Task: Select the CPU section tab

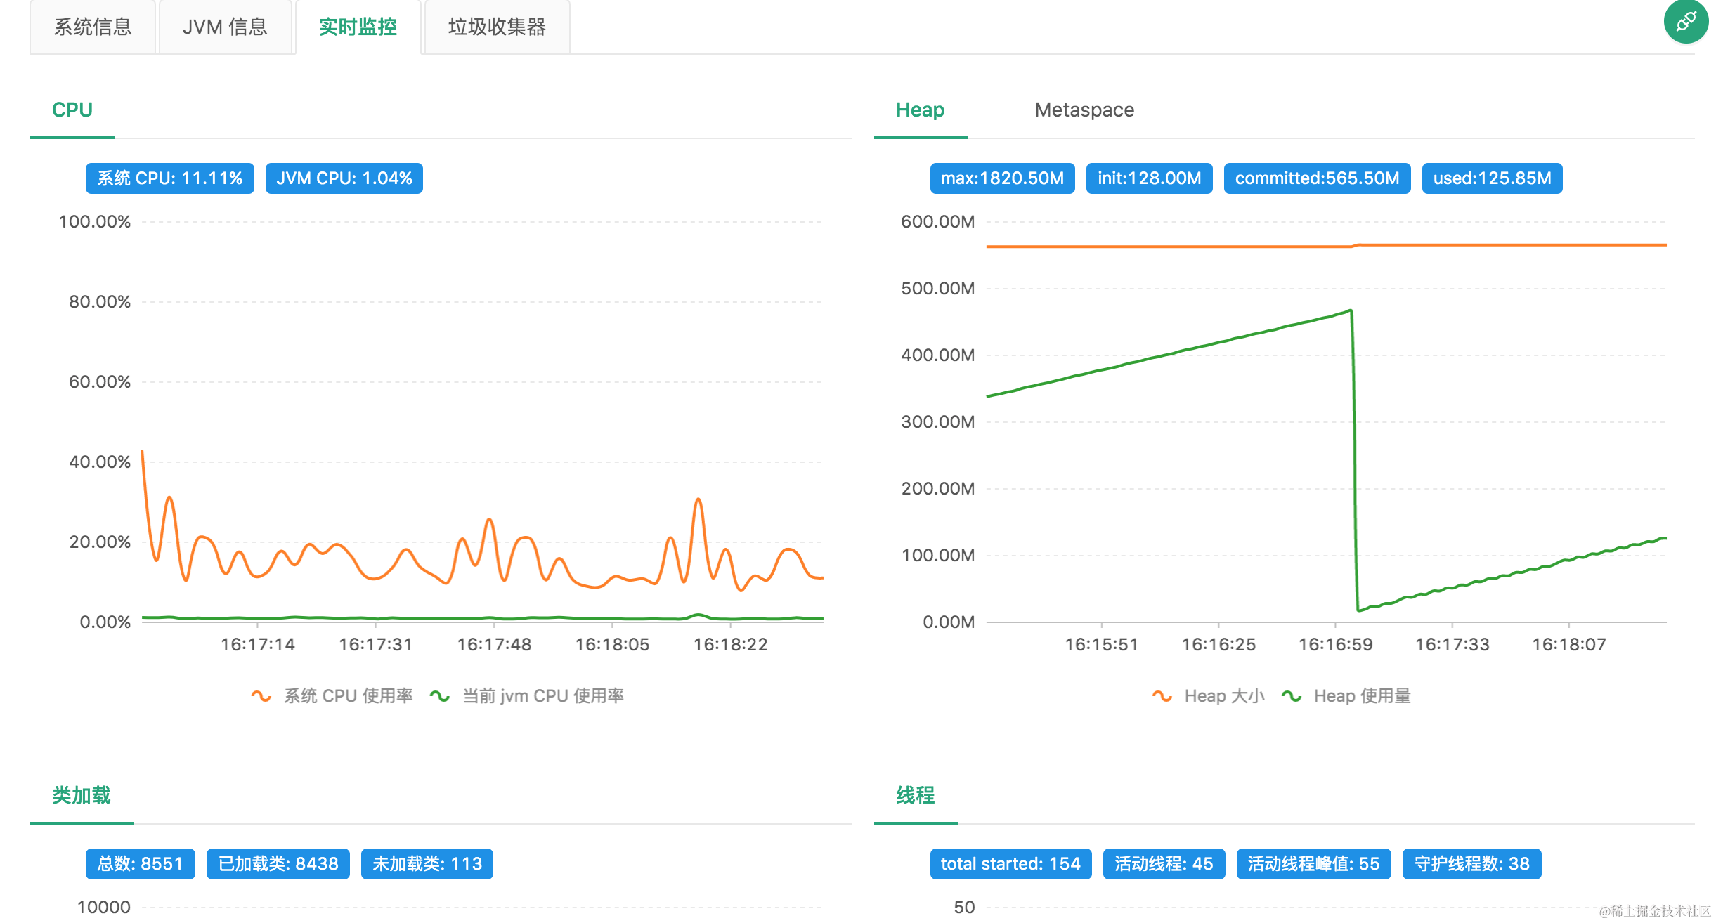Action: click(72, 110)
